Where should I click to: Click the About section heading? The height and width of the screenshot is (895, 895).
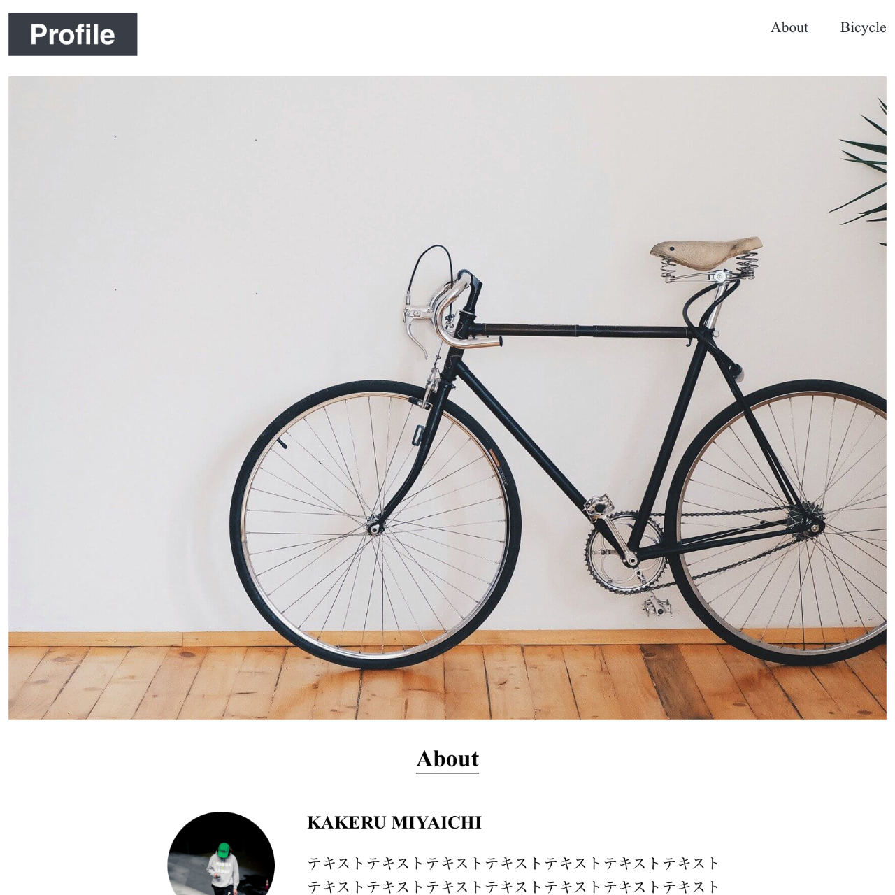point(447,759)
